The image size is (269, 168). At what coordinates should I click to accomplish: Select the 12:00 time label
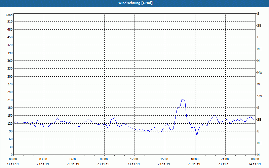(134, 159)
